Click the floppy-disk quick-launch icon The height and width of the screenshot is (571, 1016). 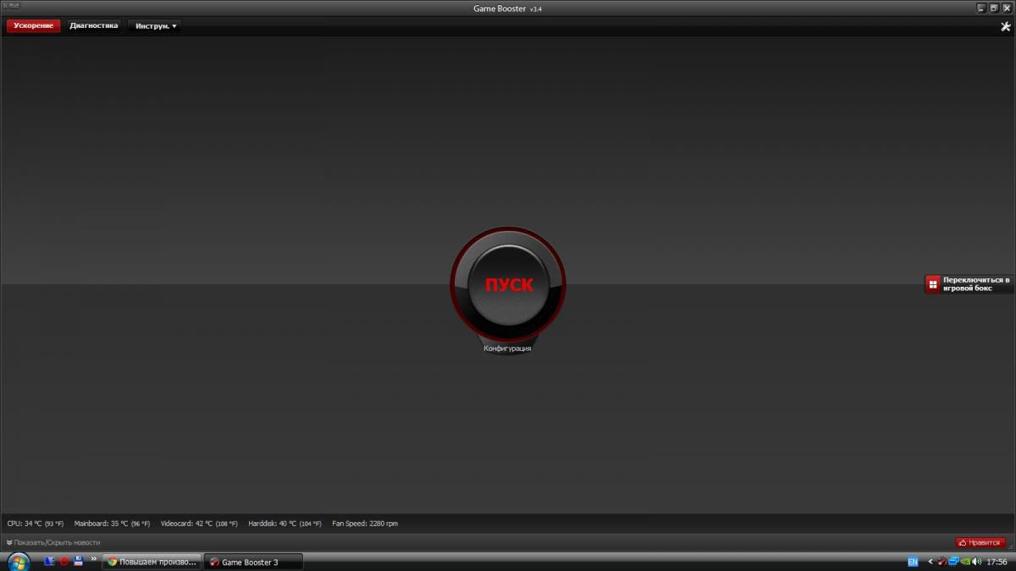78,561
